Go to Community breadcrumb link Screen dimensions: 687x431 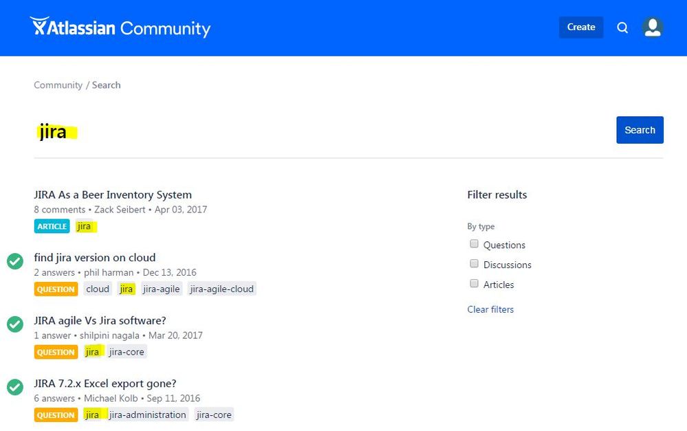(x=58, y=85)
